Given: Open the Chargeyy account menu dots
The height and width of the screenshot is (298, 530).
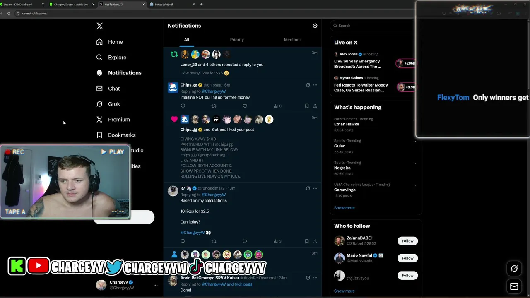Looking at the screenshot, I should [x=156, y=285].
